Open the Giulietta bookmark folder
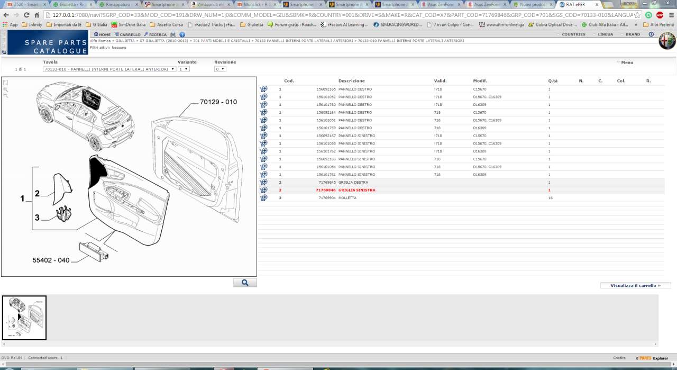Image resolution: width=677 pixels, height=370 pixels. [252, 24]
